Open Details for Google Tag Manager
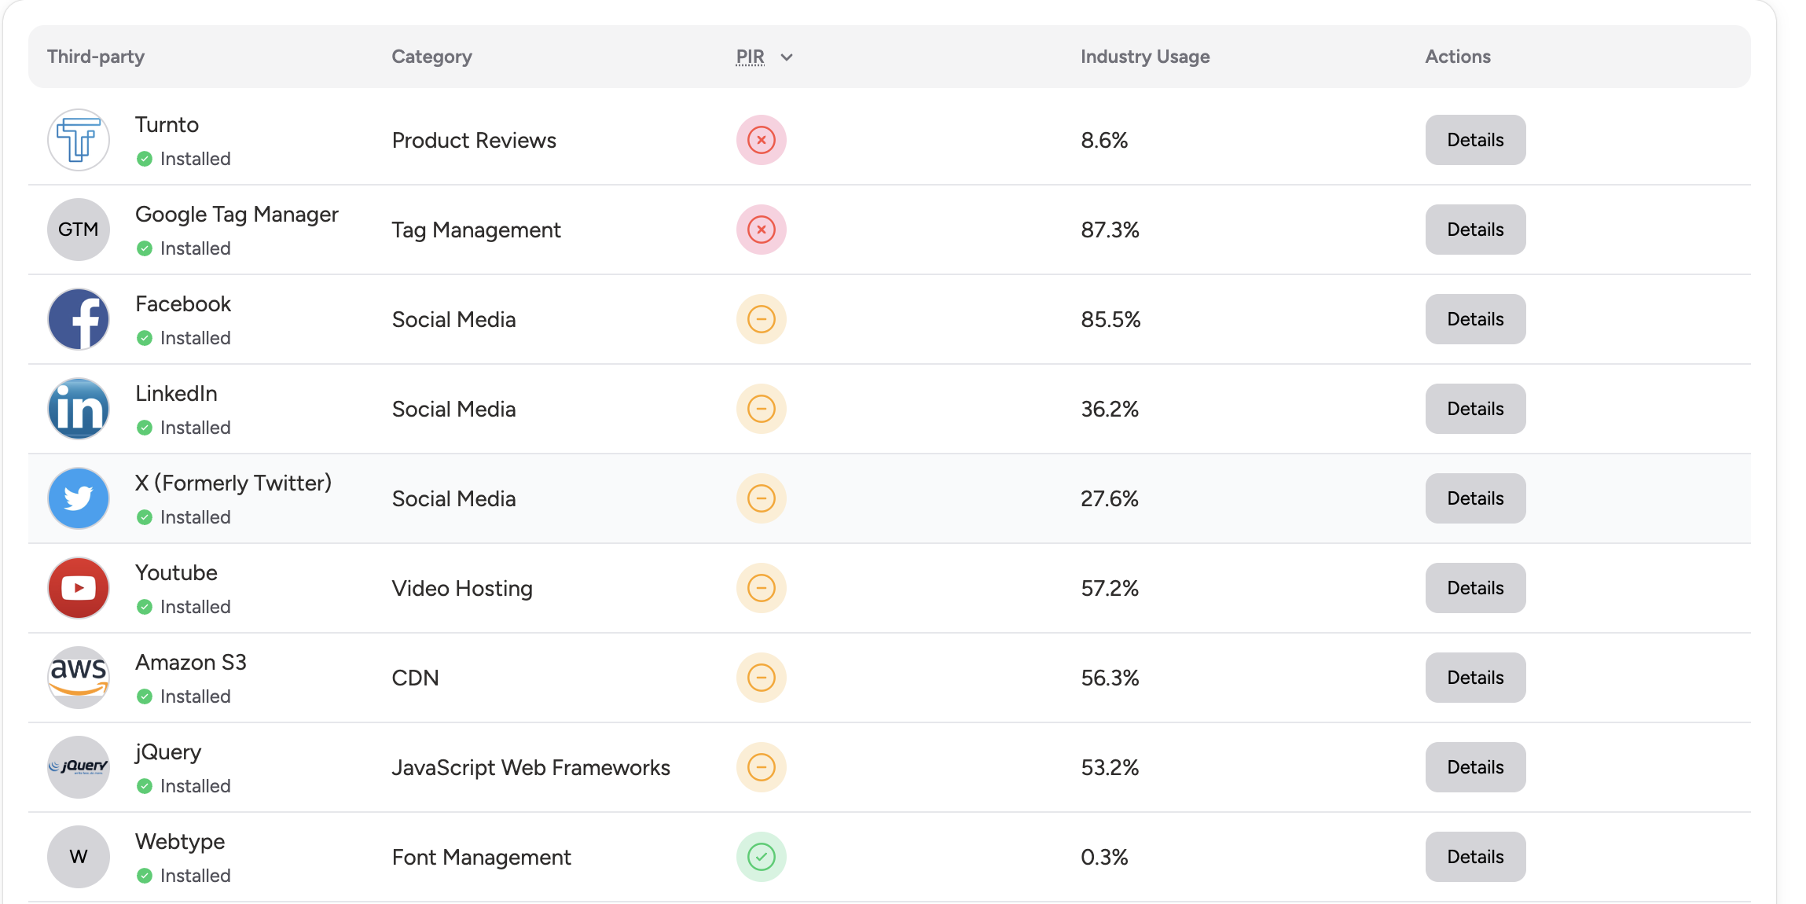 tap(1476, 230)
